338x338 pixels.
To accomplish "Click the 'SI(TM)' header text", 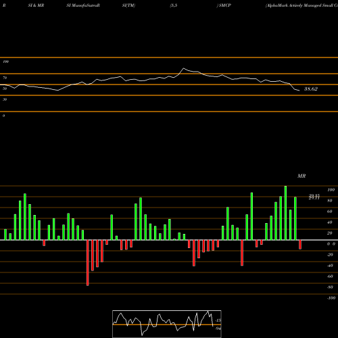I will pos(128,5).
